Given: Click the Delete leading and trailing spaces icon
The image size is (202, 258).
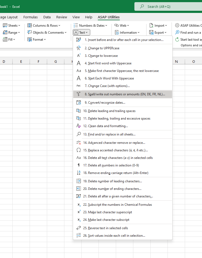Looking at the screenshot, I should click(79, 111).
